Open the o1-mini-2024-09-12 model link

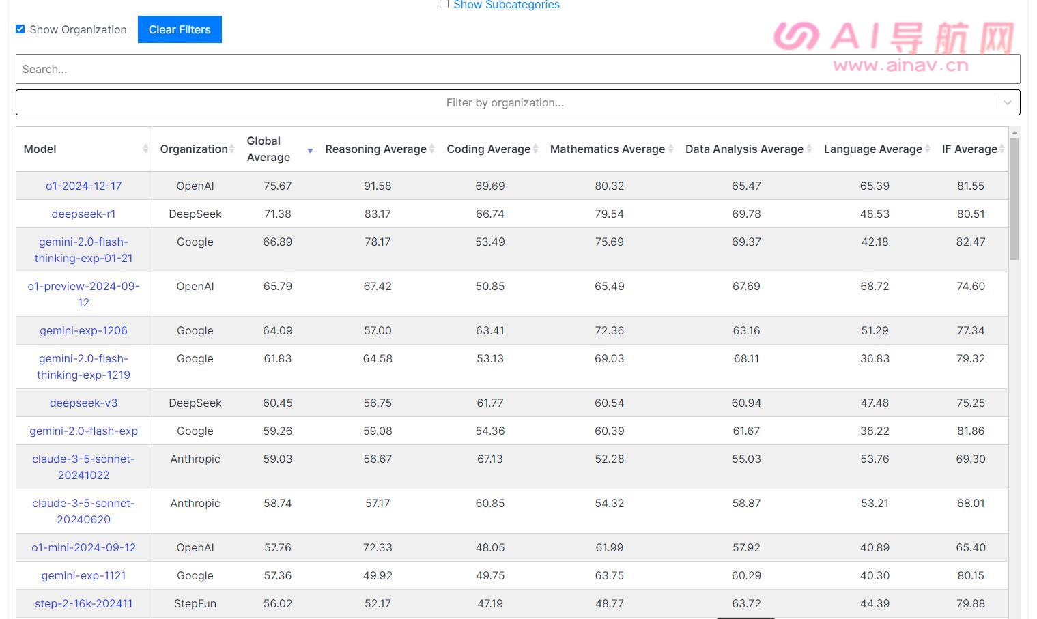tap(84, 547)
